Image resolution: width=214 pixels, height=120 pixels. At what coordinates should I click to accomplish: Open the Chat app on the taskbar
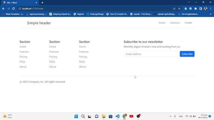(97, 116)
